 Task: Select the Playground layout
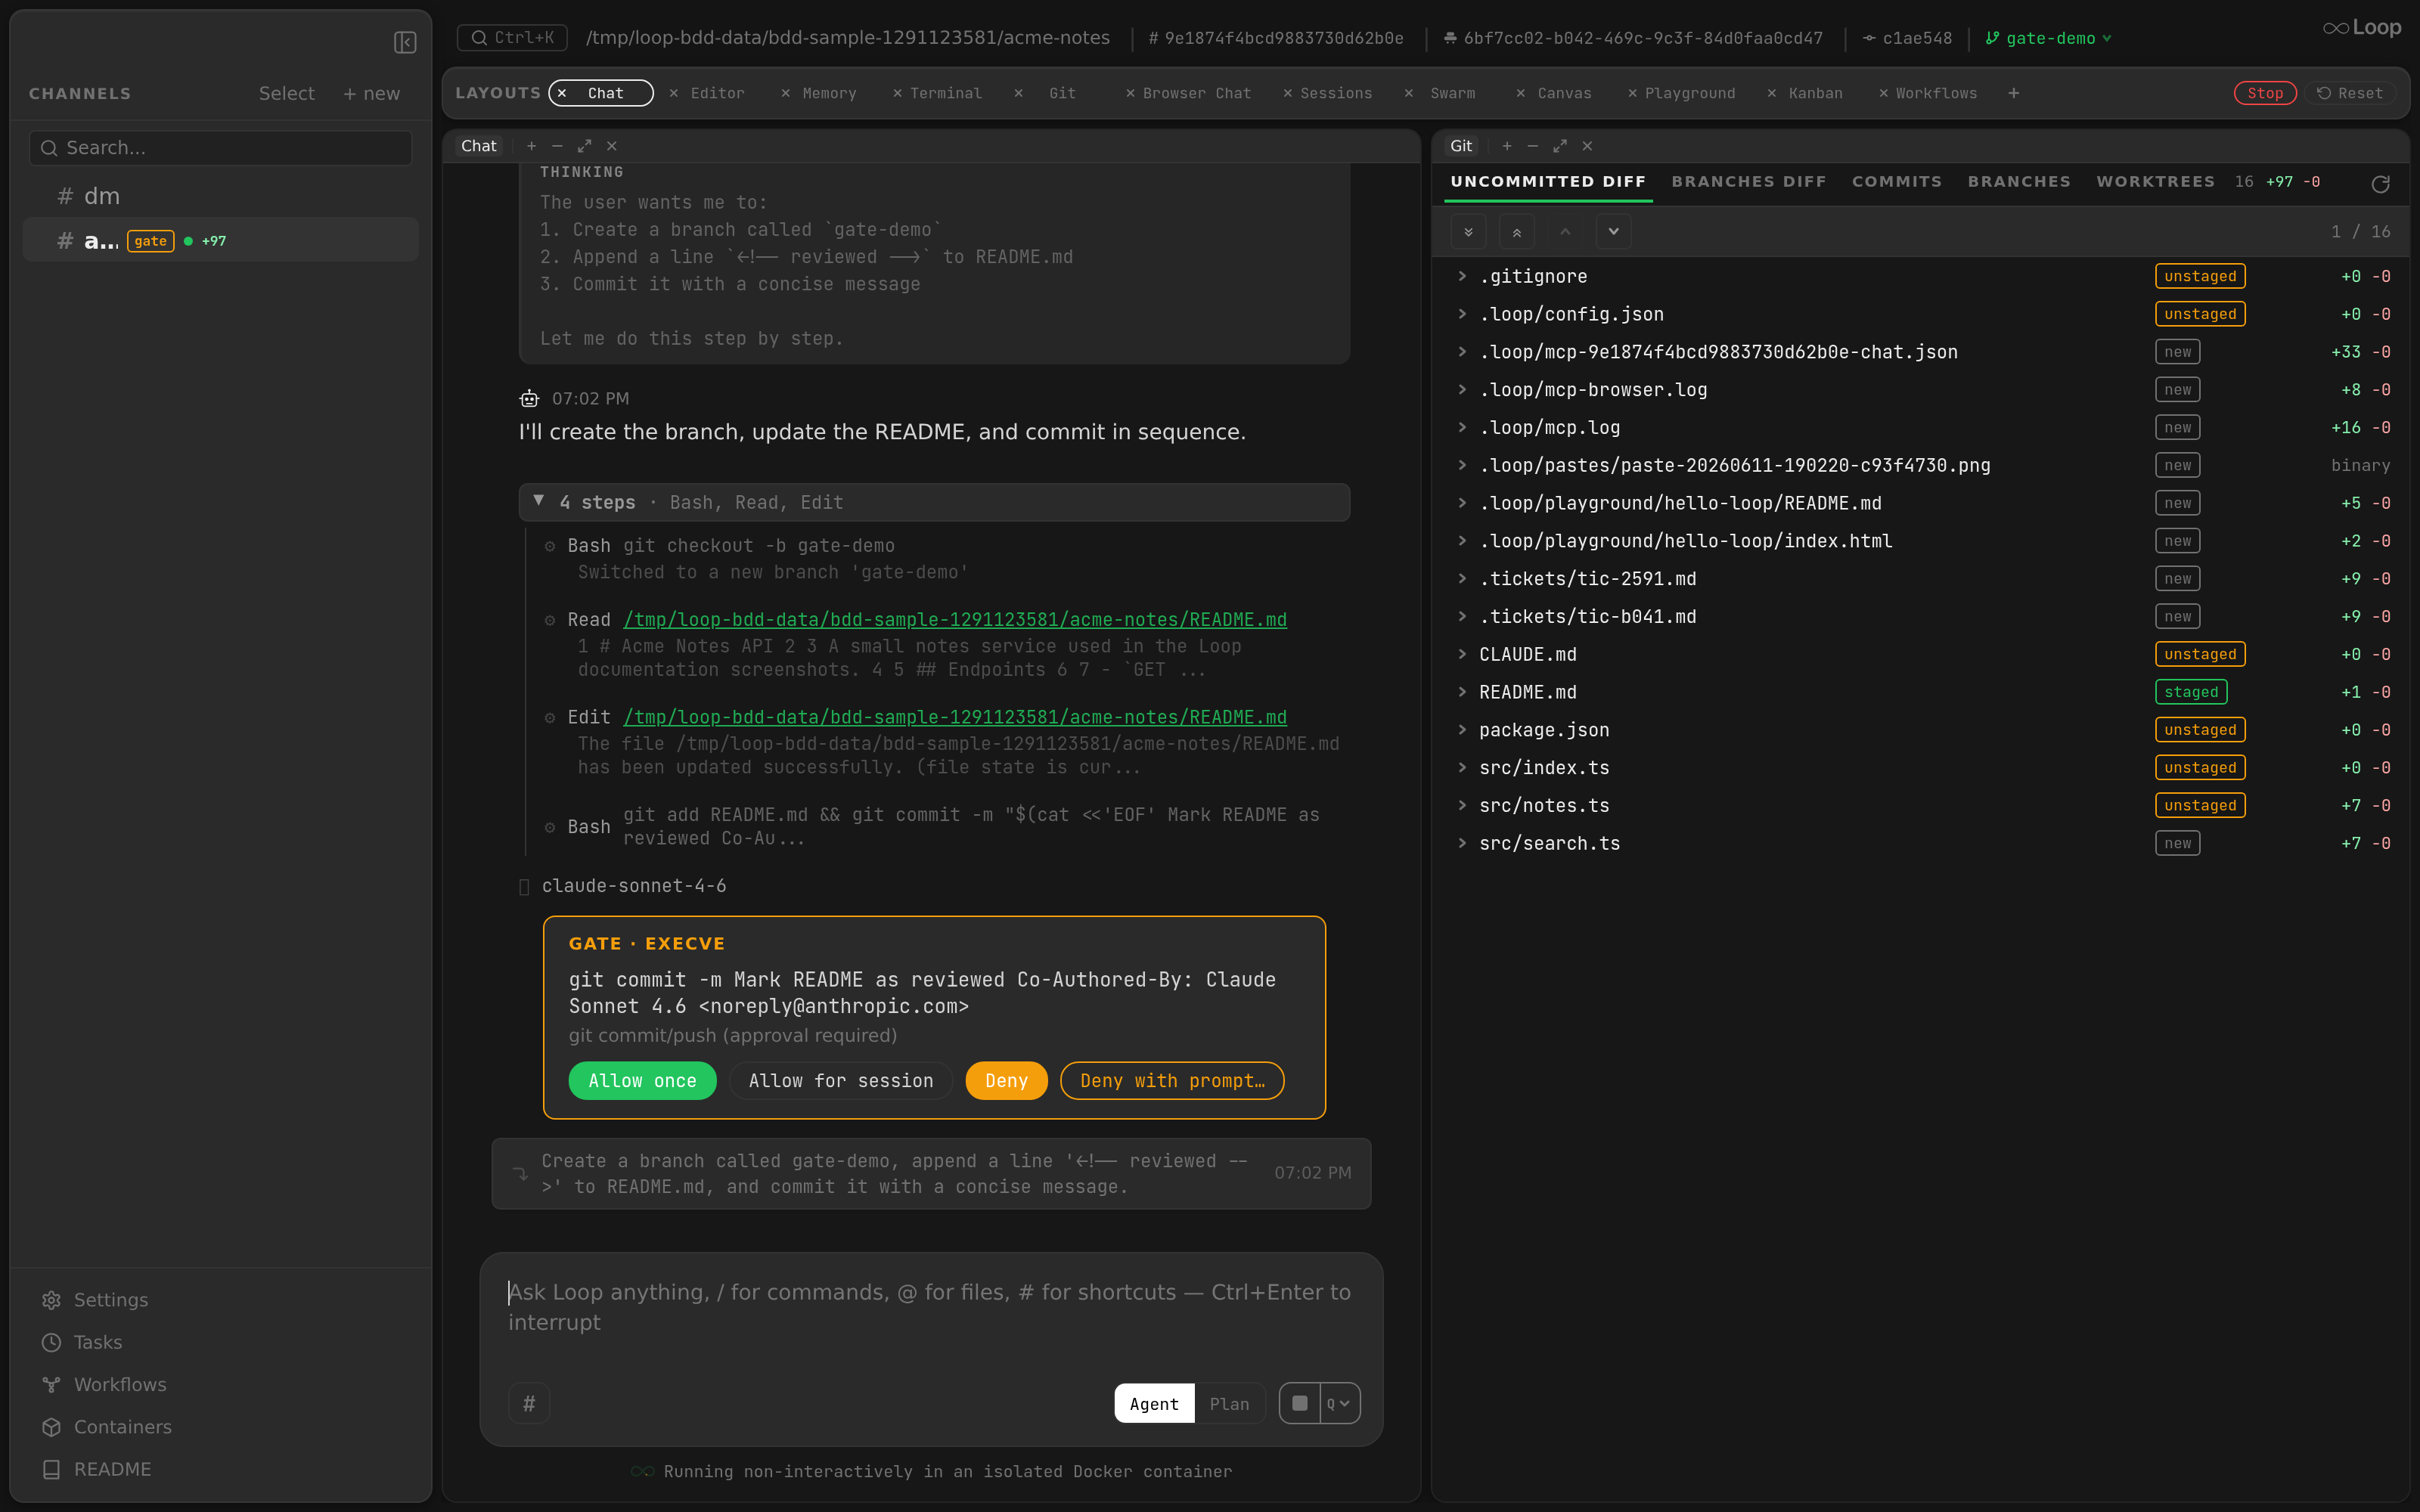pyautogui.click(x=1689, y=93)
